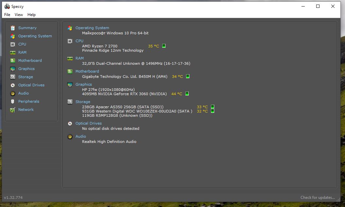This screenshot has height=207, width=345.
Task: Select Audio in the sidebar
Action: (x=24, y=93)
